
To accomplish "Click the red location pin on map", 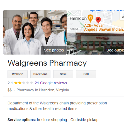I will point(98,20).
